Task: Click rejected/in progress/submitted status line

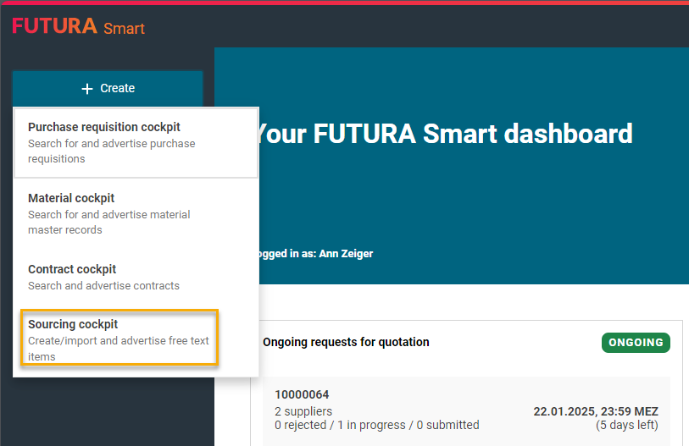Action: point(376,425)
